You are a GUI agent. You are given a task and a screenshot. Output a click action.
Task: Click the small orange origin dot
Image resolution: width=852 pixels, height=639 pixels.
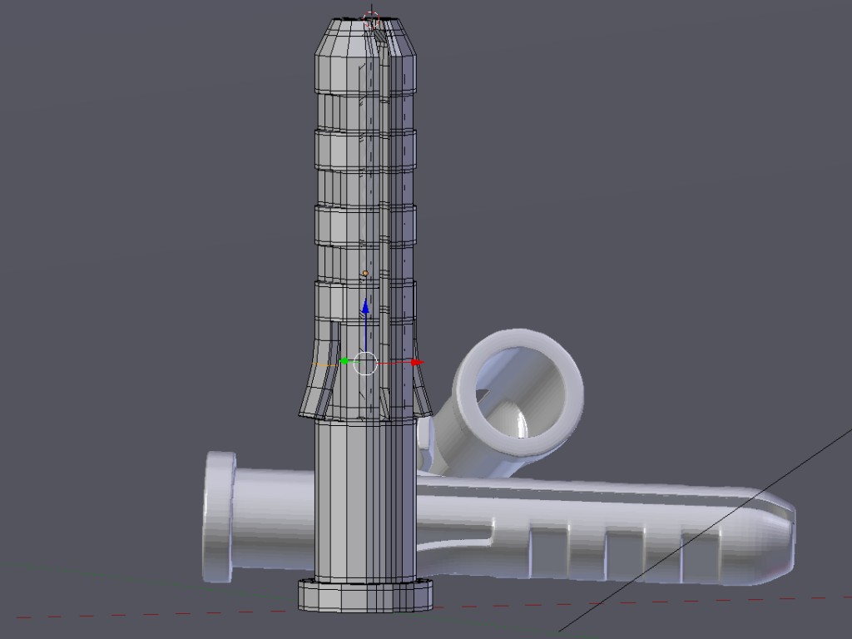(x=364, y=273)
